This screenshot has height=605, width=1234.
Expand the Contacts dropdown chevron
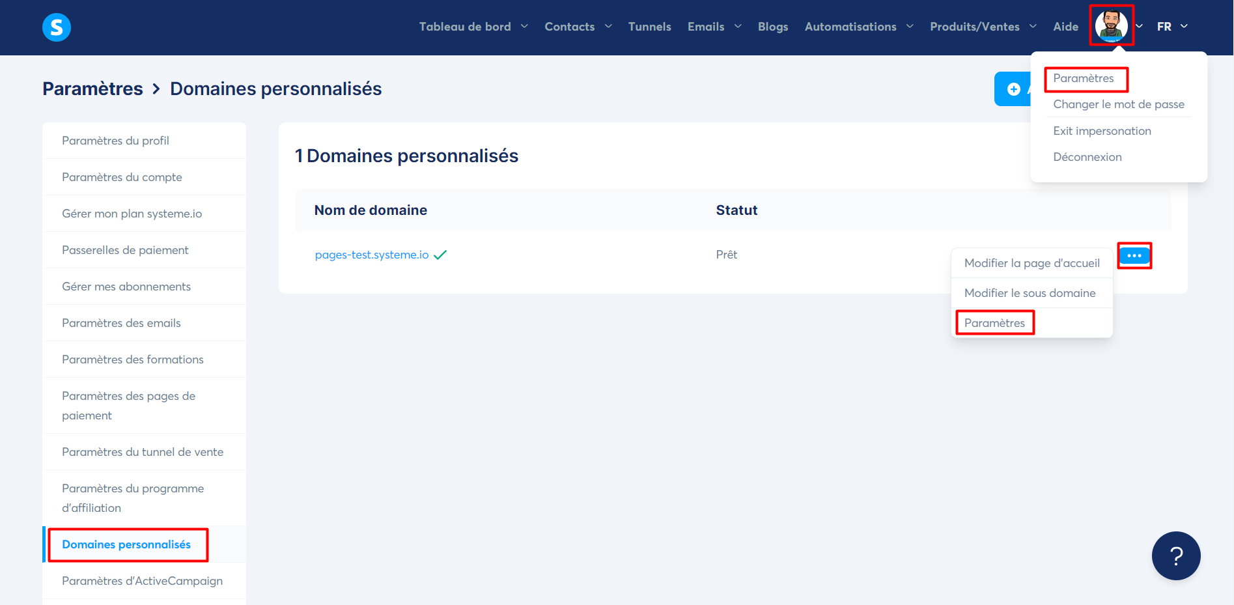click(x=608, y=26)
